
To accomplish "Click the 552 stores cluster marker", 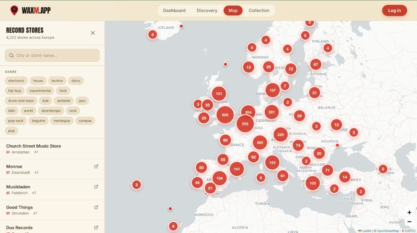I will click(245, 124).
